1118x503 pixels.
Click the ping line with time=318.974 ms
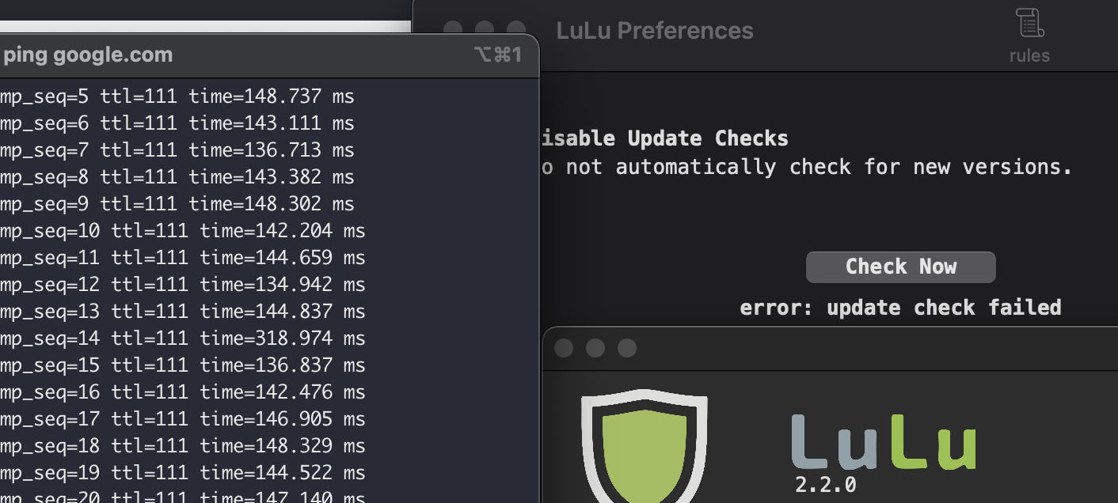183,338
